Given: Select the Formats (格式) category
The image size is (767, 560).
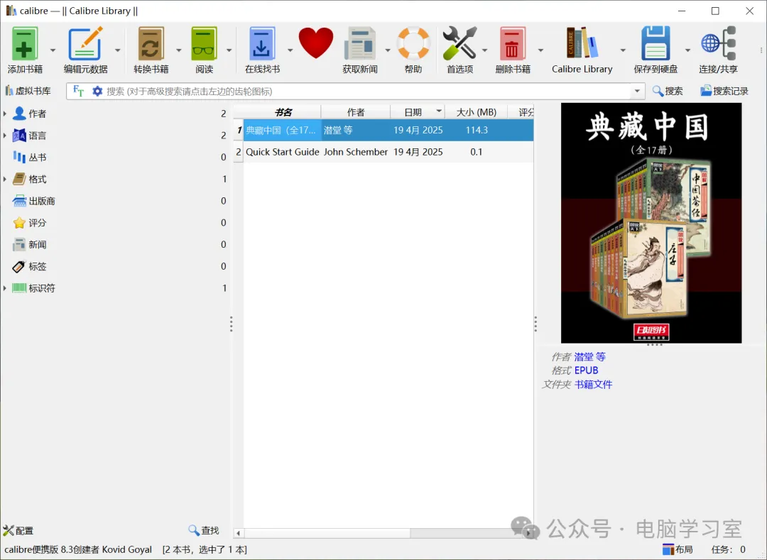Looking at the screenshot, I should (37, 179).
